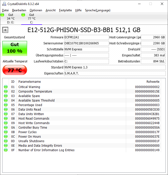Viewport: 168px width, 175px height.
Task: Open the Bearbeiten menu
Action: [x=19, y=10]
